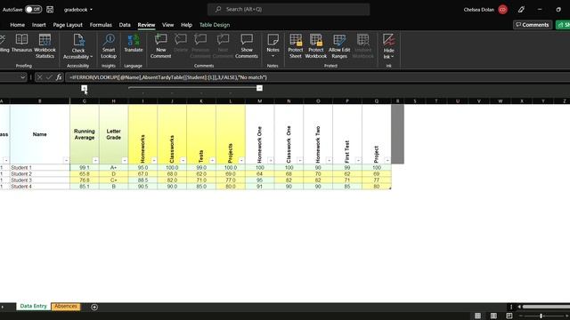Screen dimensions: 570x320
Task: Click the Save icon in title bar
Action: 50,10
